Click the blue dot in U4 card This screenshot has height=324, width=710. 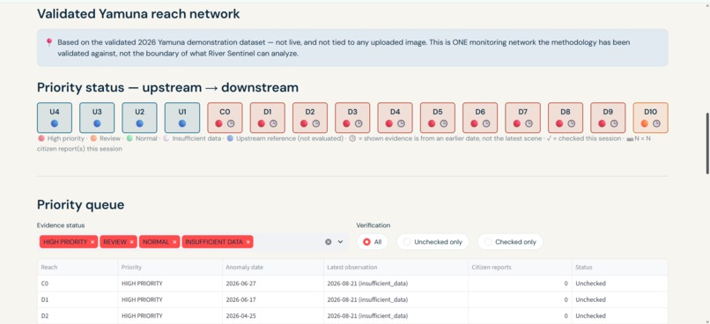[x=55, y=123]
